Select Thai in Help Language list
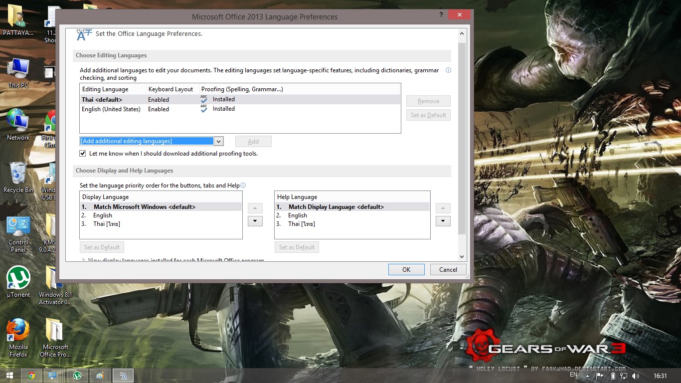The width and height of the screenshot is (681, 383). click(x=352, y=224)
